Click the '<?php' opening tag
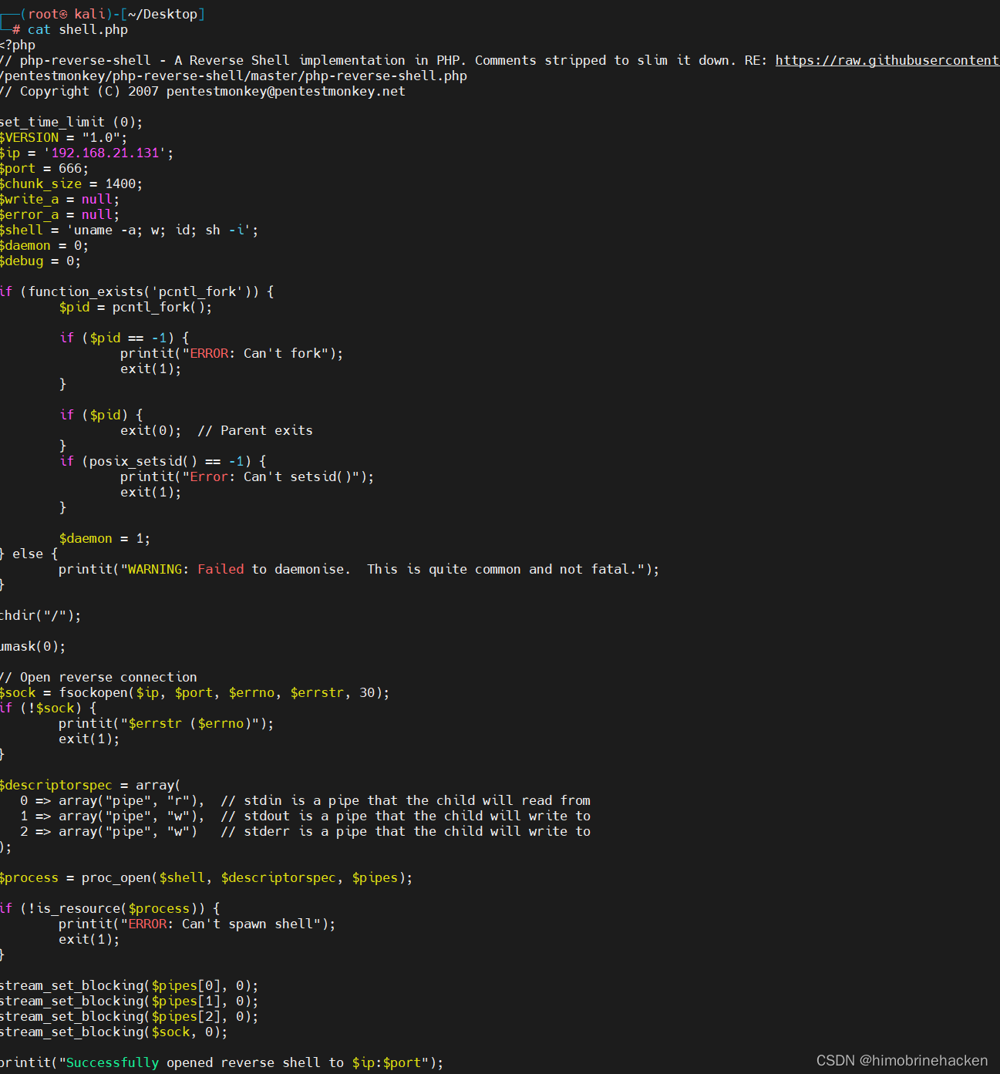Screen dimensions: 1000x1074 (x=18, y=45)
